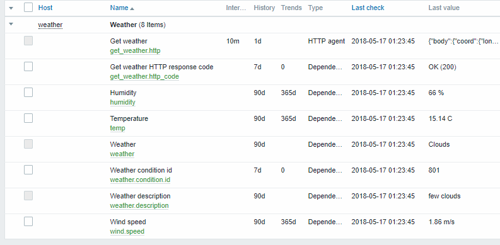The image size is (500, 245).
Task: Click the 1d history value
Action: tap(257, 41)
